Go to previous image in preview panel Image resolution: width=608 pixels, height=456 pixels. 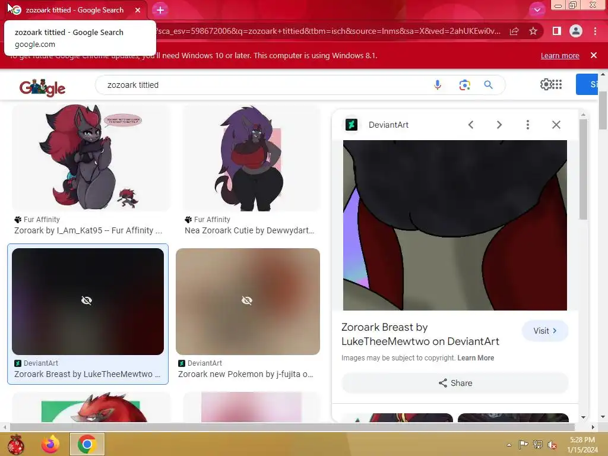click(471, 125)
